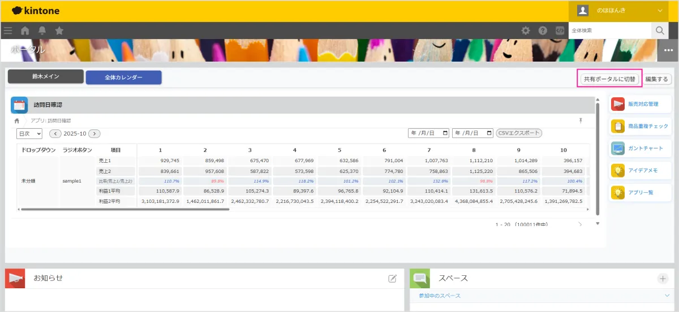Click the 訪問日確認 widget title

(48, 105)
